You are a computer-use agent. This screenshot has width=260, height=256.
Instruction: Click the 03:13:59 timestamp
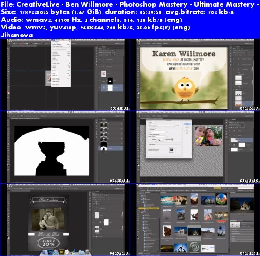249,181
